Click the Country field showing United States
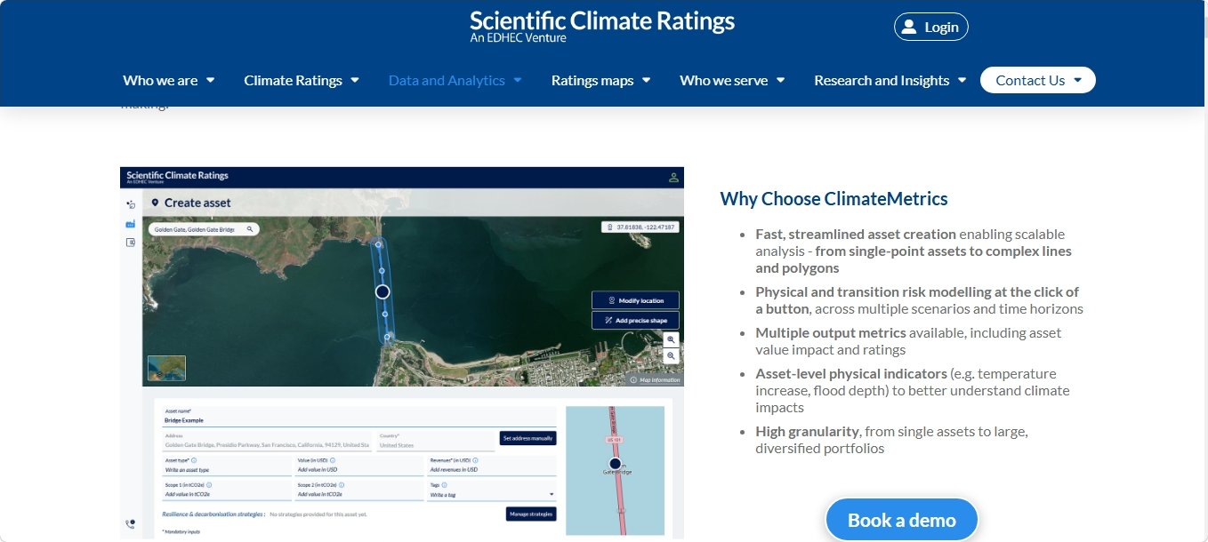This screenshot has width=1208, height=542. pyautogui.click(x=436, y=441)
